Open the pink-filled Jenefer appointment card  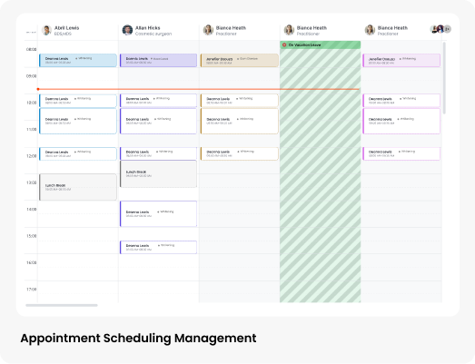(401, 60)
